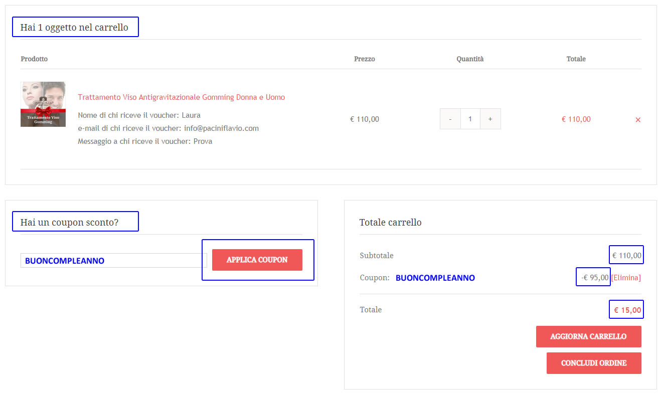
Task: Click the minus icon to decrease quantity
Action: click(450, 118)
